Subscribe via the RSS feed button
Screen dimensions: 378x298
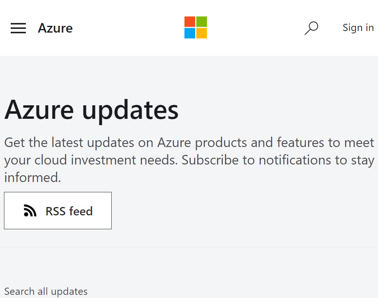(58, 211)
